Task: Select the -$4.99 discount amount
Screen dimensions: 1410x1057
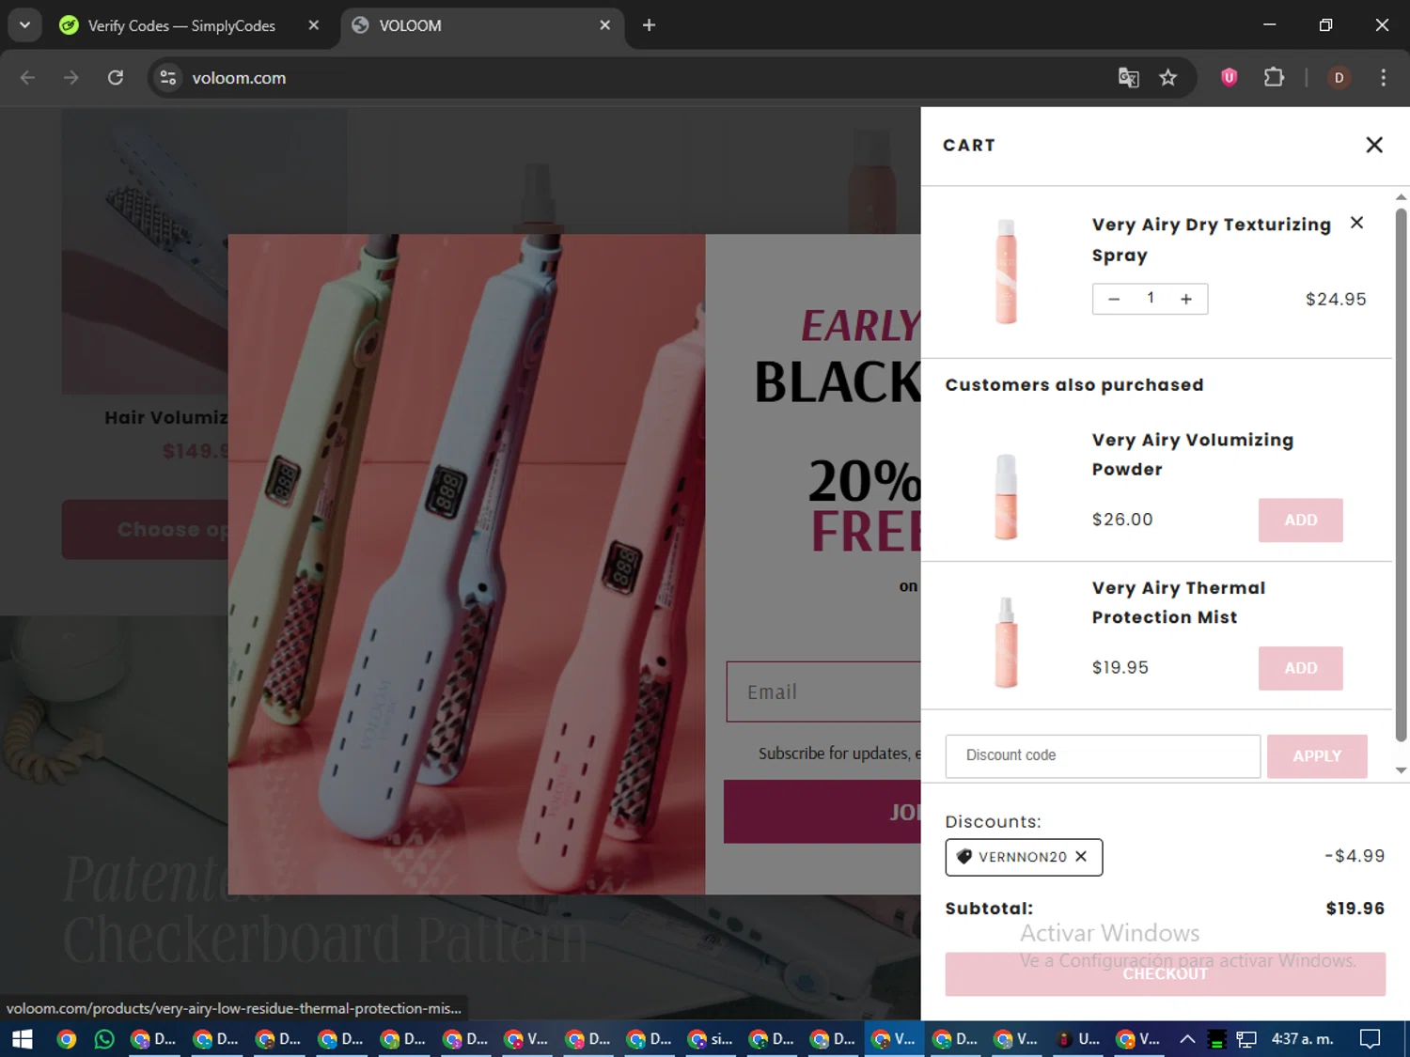Action: pyautogui.click(x=1355, y=856)
